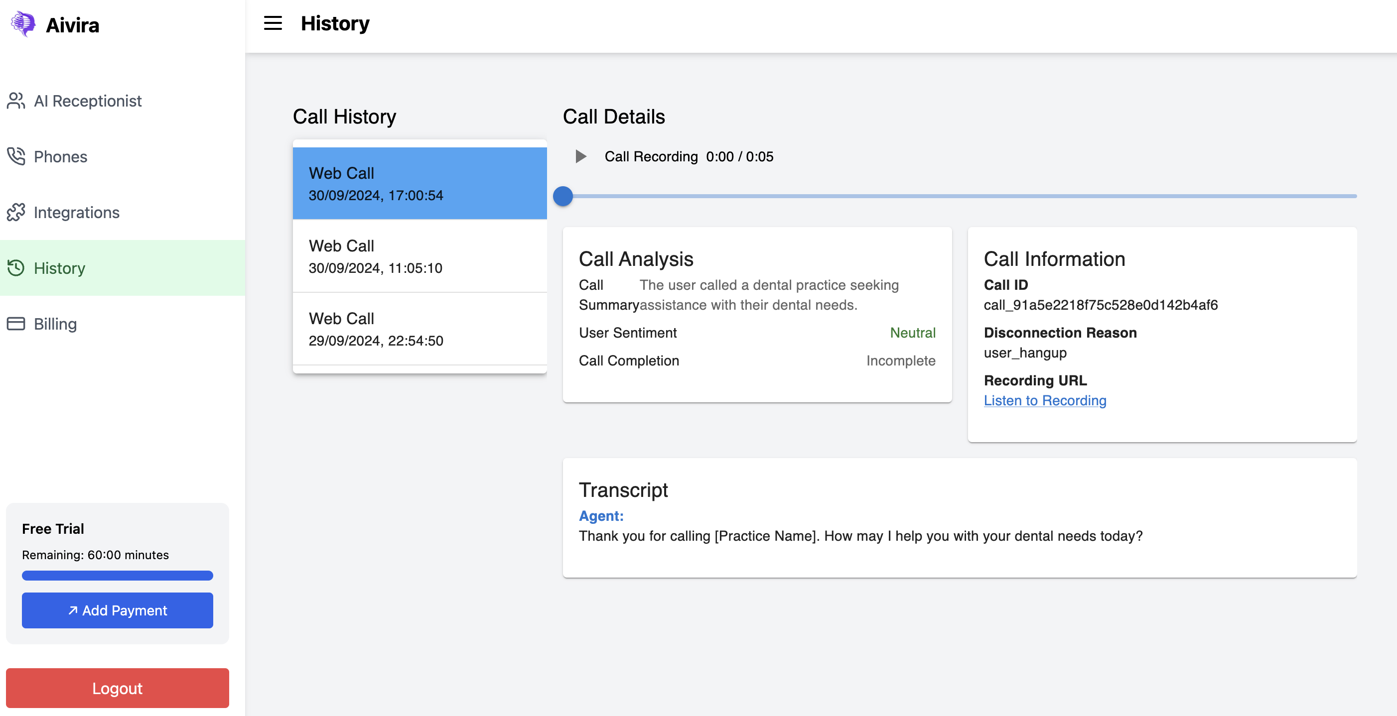1397x716 pixels.
Task: Click the Integrations puzzle icon
Action: point(16,213)
